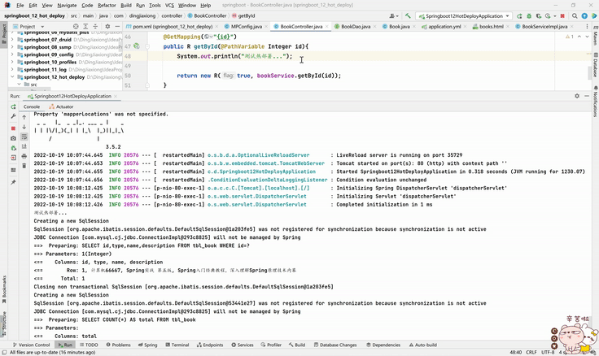
Task: Close the BookController.java tab
Action: [x=327, y=27]
